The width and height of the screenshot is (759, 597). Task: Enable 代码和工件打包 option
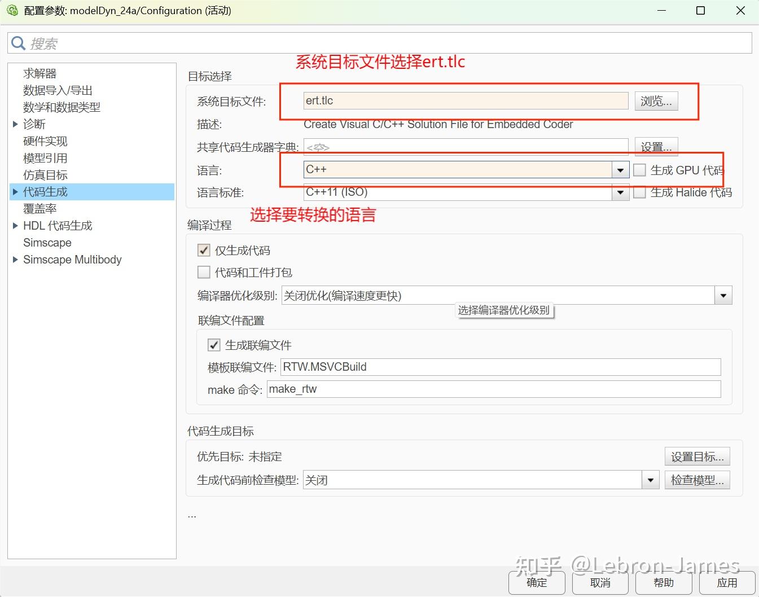tap(204, 272)
